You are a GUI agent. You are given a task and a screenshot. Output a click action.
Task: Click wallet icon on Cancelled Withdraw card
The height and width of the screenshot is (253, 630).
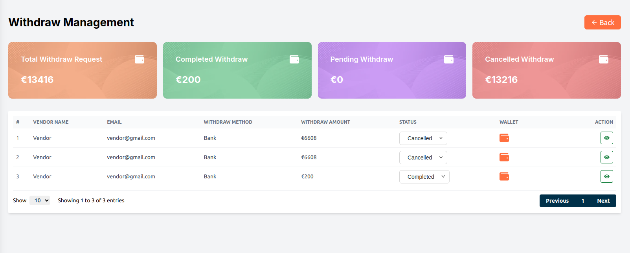(604, 59)
